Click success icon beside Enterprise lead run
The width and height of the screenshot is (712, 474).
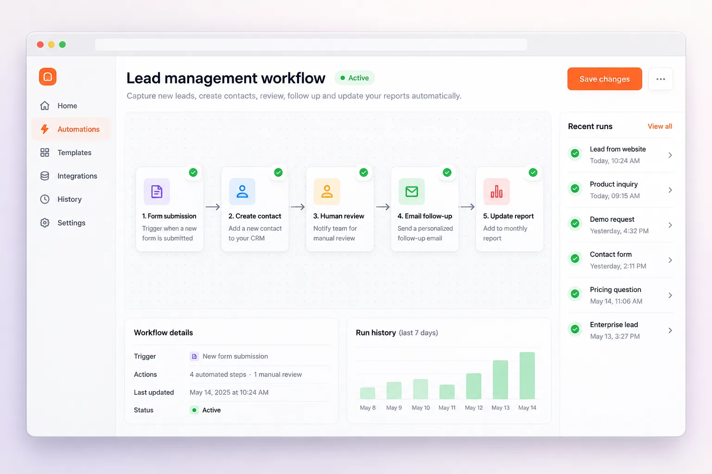coord(575,329)
